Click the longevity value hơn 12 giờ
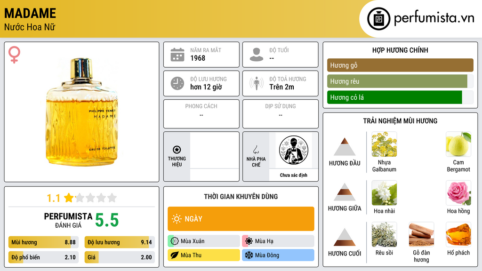Screen dimensions: 482x271 click(206, 87)
